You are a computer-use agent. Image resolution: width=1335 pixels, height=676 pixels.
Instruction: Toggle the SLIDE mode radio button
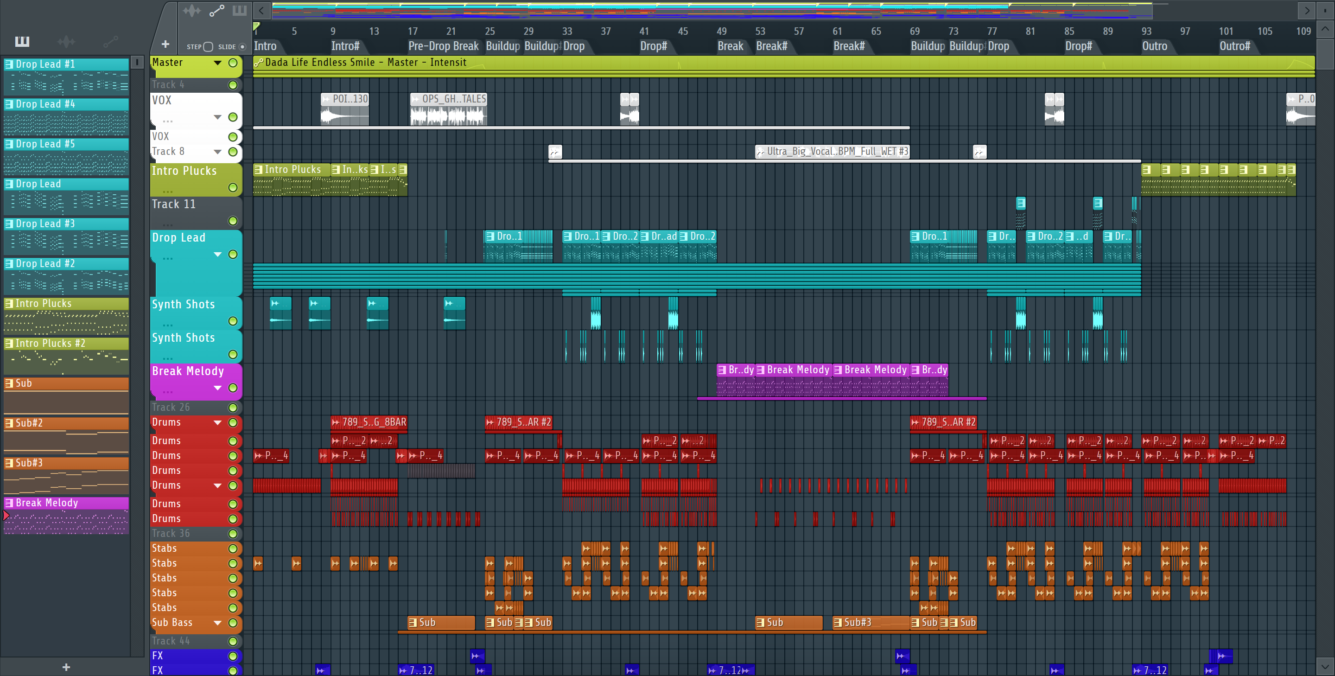point(242,47)
